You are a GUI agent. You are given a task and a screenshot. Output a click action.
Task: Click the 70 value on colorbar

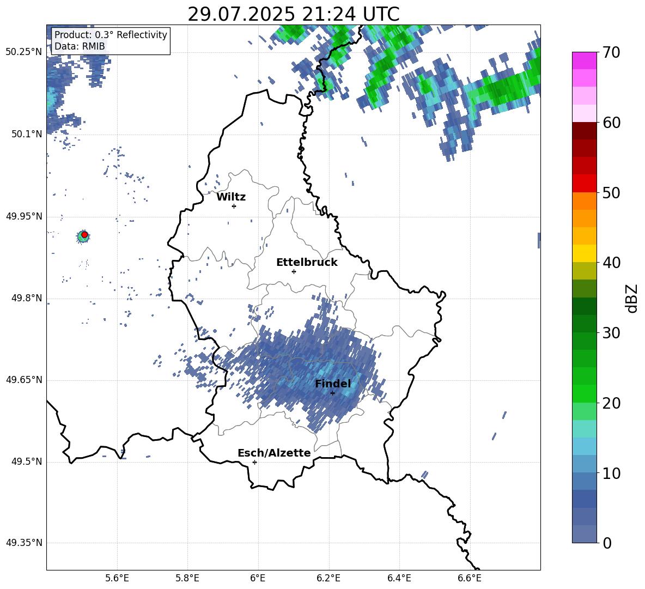click(611, 53)
